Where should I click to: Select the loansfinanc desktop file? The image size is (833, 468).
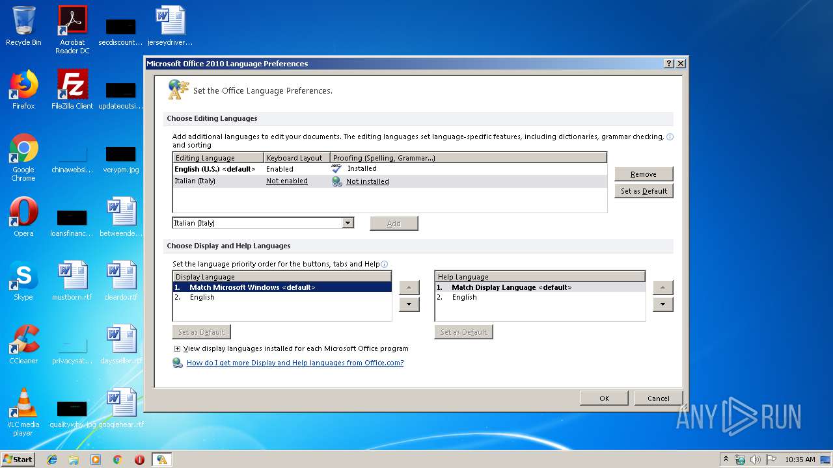72,222
